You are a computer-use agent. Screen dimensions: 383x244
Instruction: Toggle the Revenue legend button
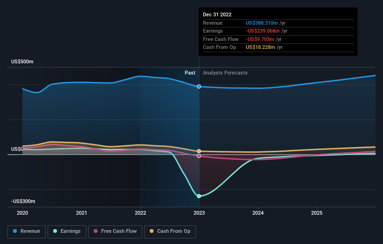click(27, 231)
